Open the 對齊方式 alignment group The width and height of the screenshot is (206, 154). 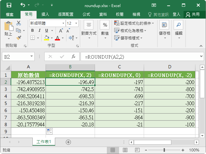tap(89, 30)
